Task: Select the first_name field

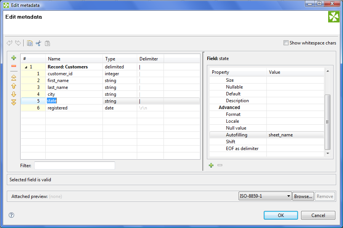Action: pos(110,81)
